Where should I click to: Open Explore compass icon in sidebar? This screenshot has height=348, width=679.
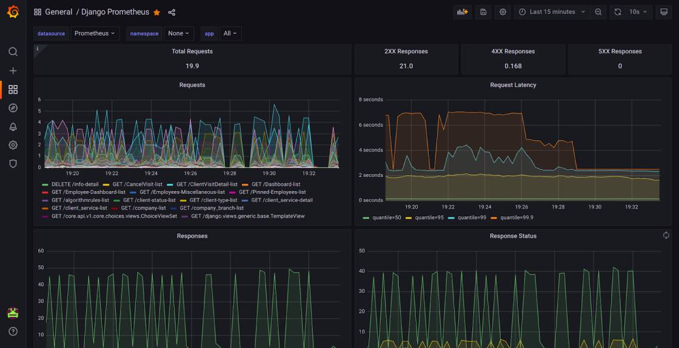tap(13, 108)
